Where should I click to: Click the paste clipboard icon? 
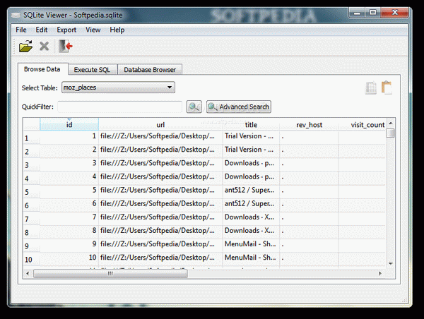tap(387, 88)
